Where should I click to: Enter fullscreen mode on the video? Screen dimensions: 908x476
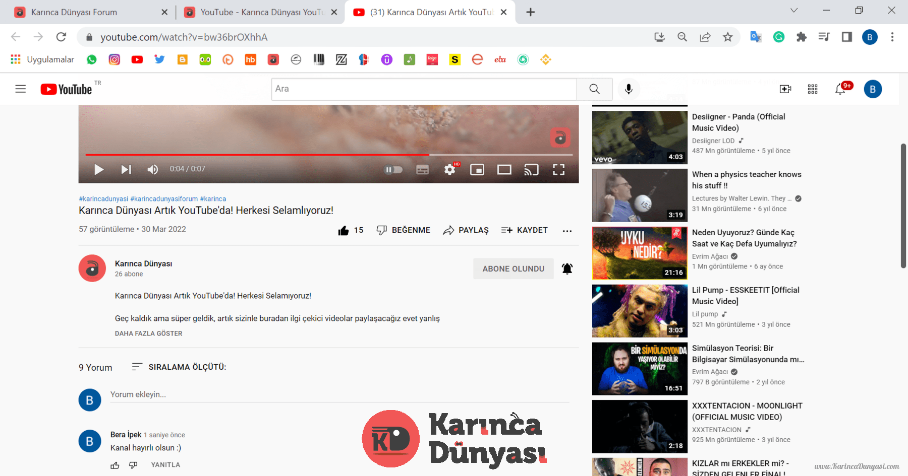click(558, 170)
